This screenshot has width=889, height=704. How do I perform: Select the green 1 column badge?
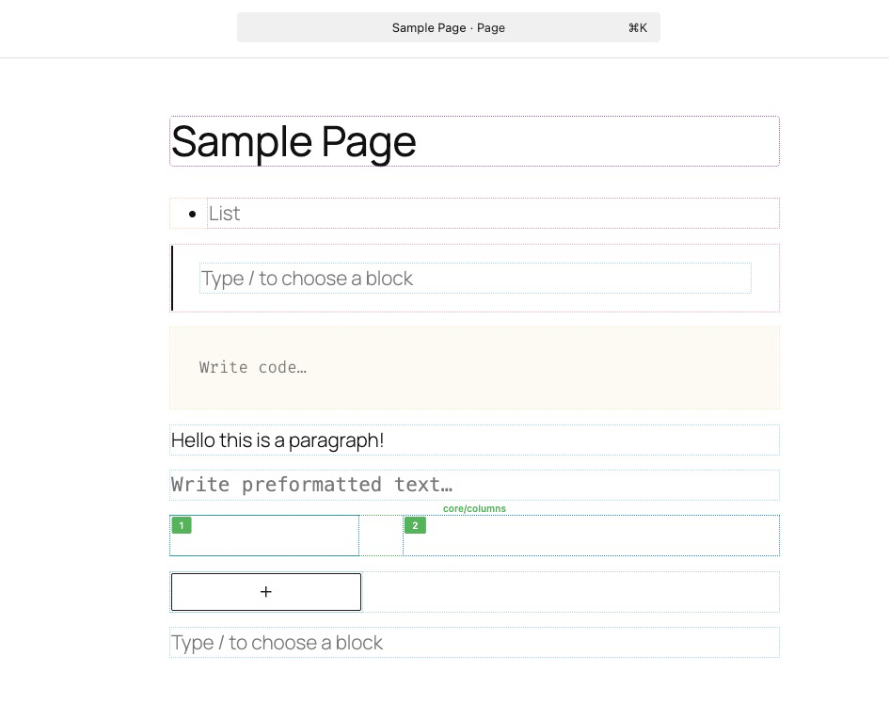pos(182,525)
